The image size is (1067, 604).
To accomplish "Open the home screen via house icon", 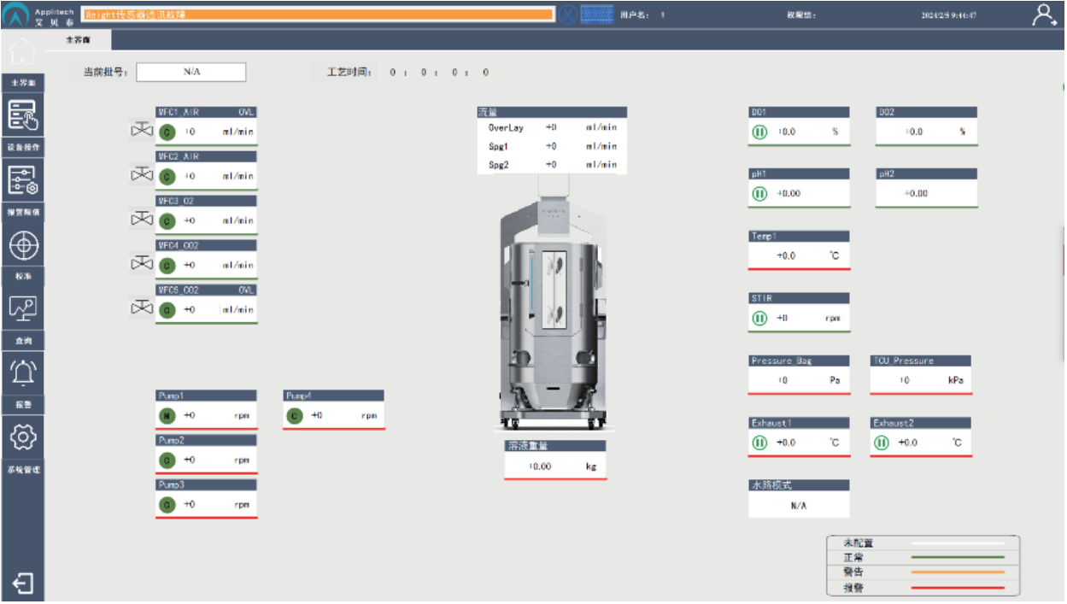I will tap(22, 53).
